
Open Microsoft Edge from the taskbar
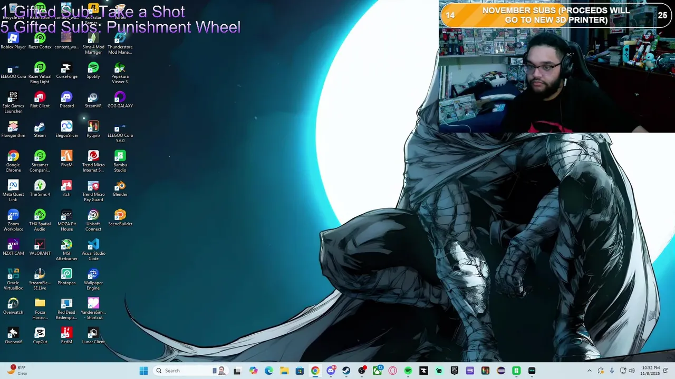point(268,371)
